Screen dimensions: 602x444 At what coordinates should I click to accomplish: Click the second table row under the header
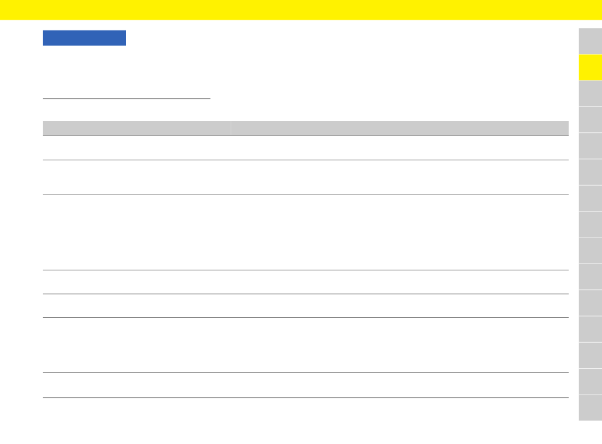(305, 177)
